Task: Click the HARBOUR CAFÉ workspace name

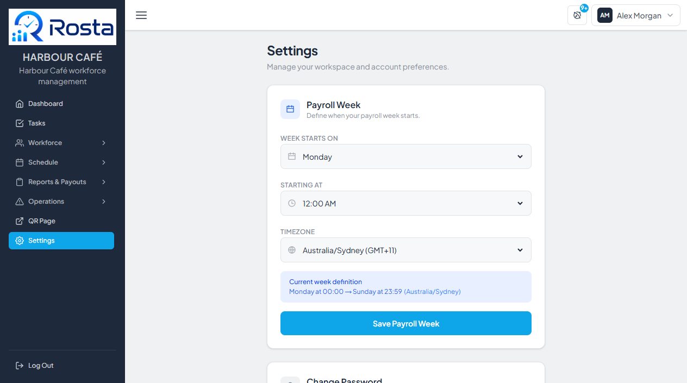Action: point(63,57)
